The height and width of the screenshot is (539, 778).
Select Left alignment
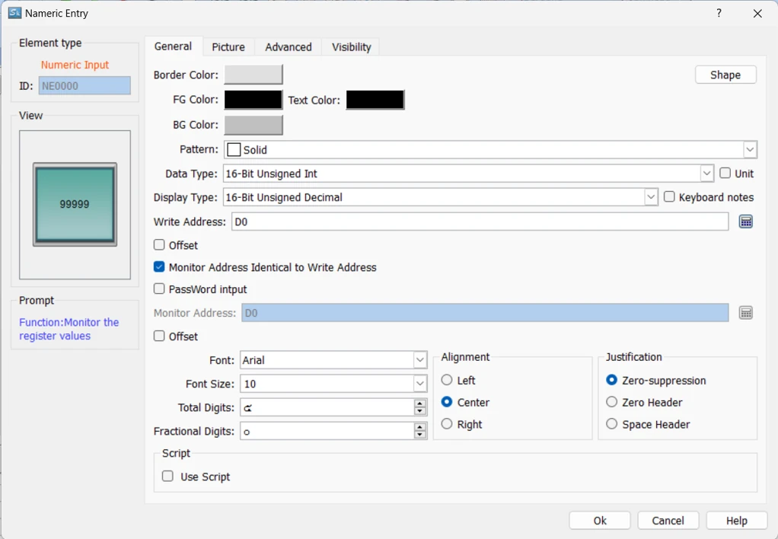click(447, 380)
